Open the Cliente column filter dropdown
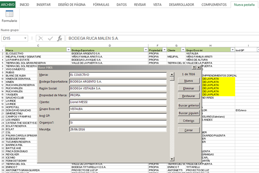 click(183, 50)
